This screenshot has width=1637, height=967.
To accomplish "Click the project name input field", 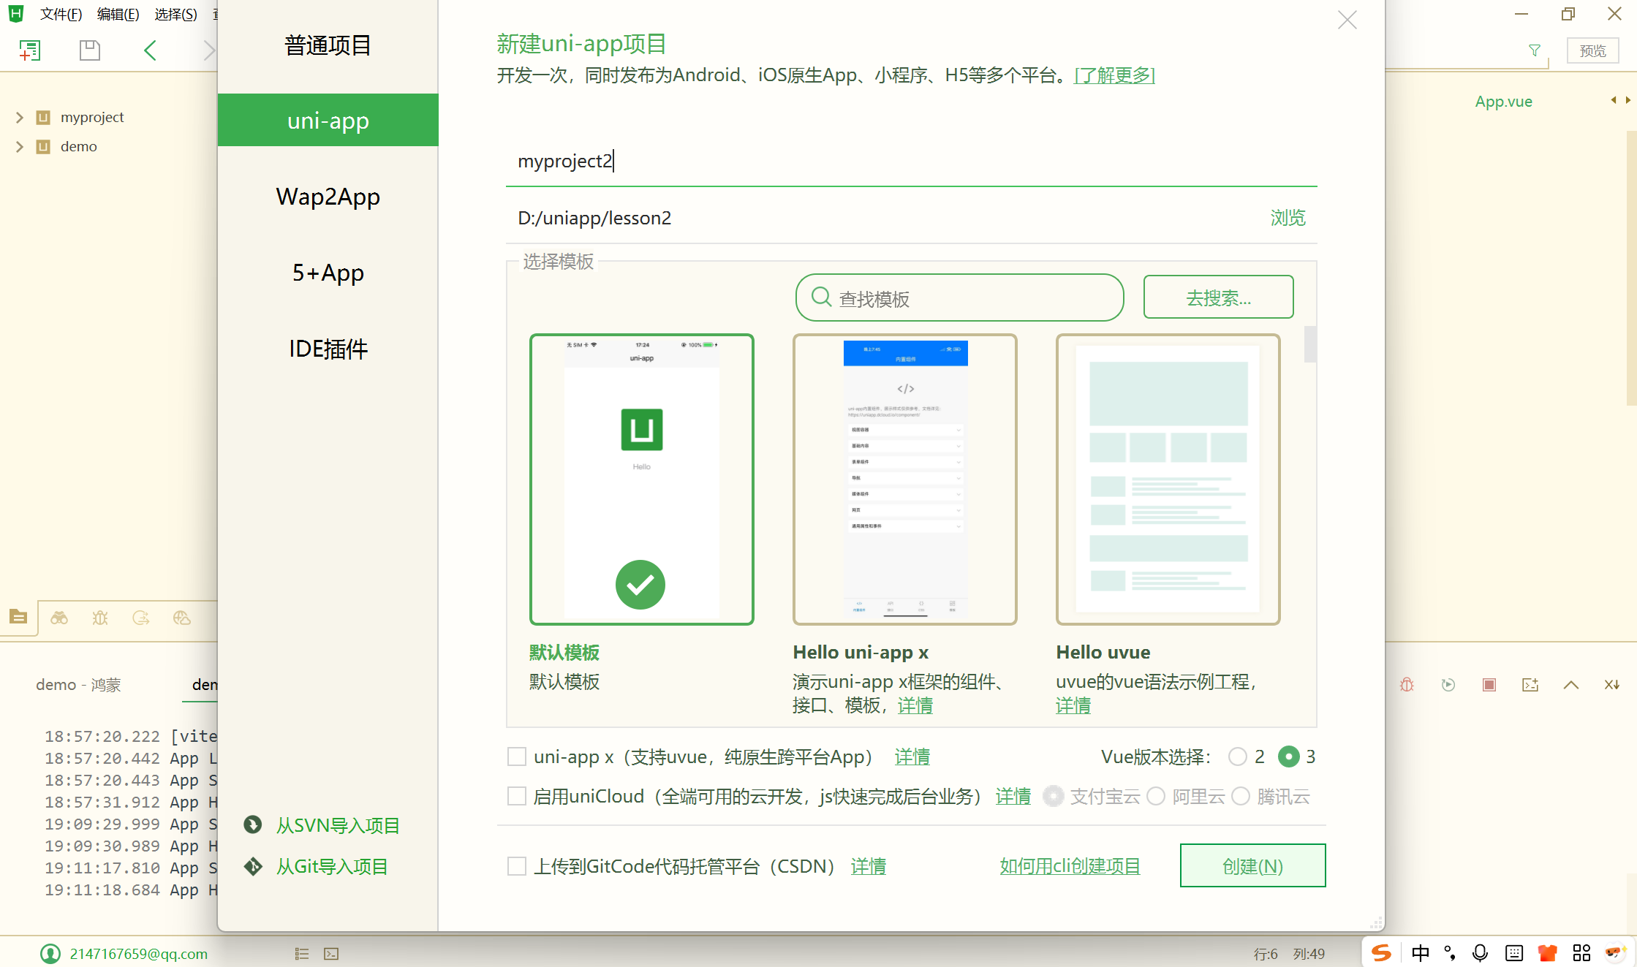I will click(911, 161).
